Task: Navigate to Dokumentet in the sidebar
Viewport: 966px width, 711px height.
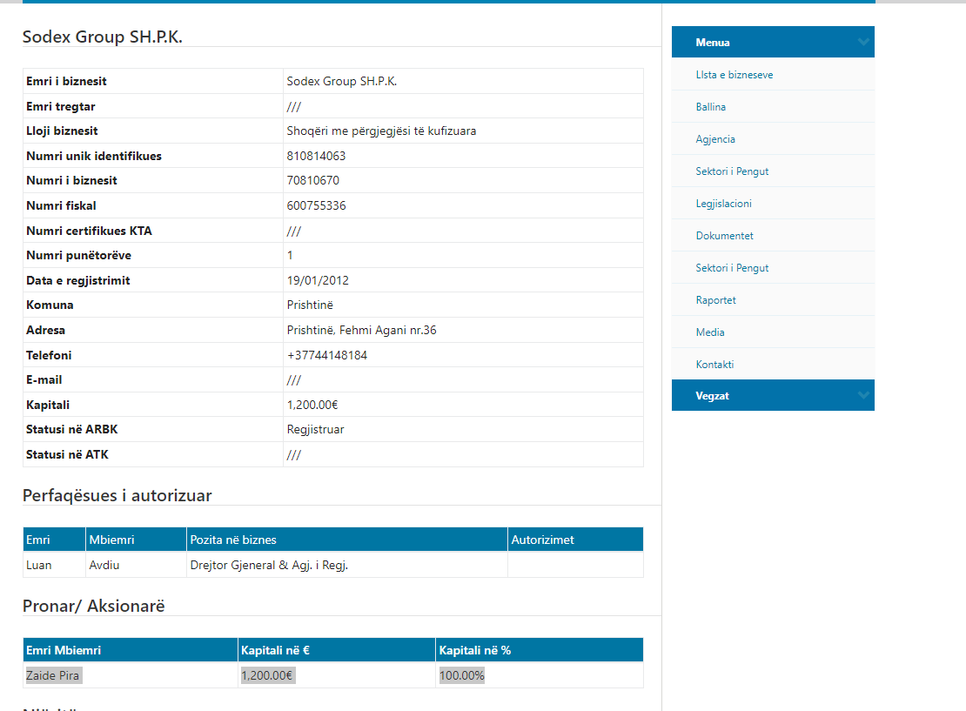Action: [x=724, y=236]
